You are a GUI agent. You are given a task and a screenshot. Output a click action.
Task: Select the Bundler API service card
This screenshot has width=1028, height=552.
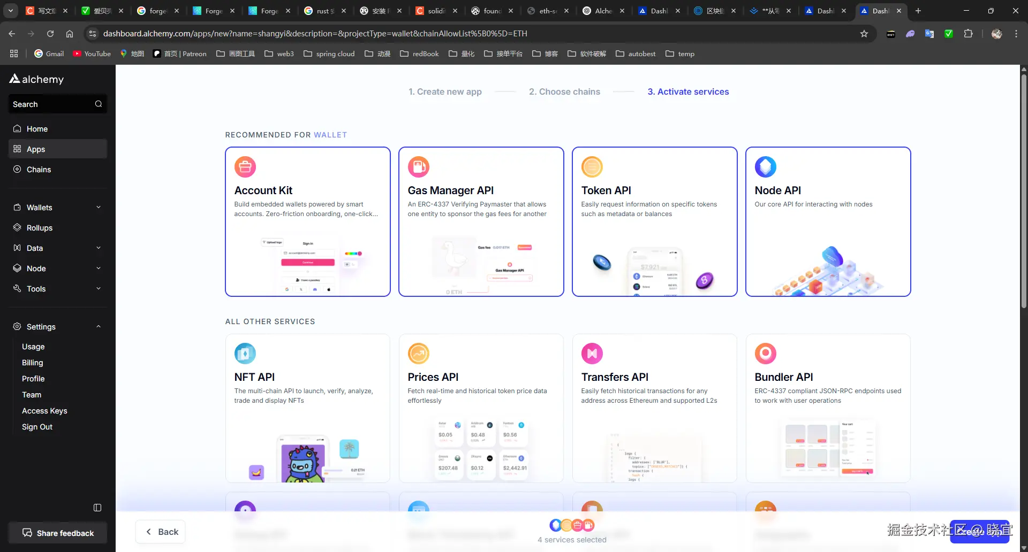coord(828,408)
